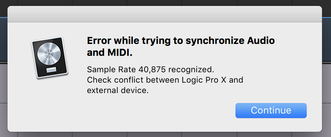Image resolution: width=331 pixels, height=137 pixels.
Task: Click the "external device." text line
Action: tap(118, 90)
